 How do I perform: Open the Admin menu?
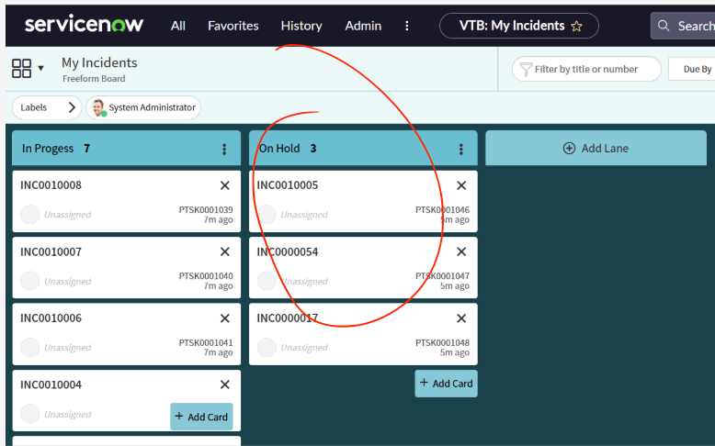(x=363, y=26)
